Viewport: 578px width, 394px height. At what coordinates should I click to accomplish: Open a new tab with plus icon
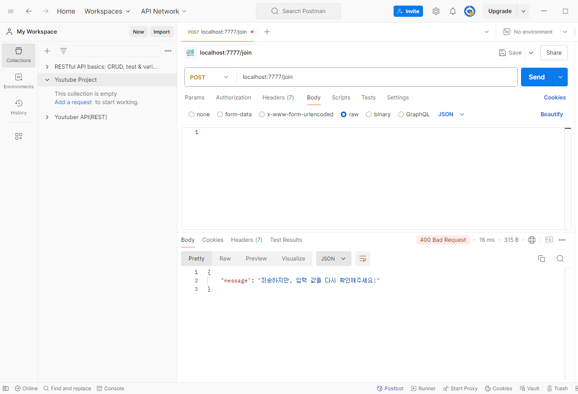tap(267, 32)
